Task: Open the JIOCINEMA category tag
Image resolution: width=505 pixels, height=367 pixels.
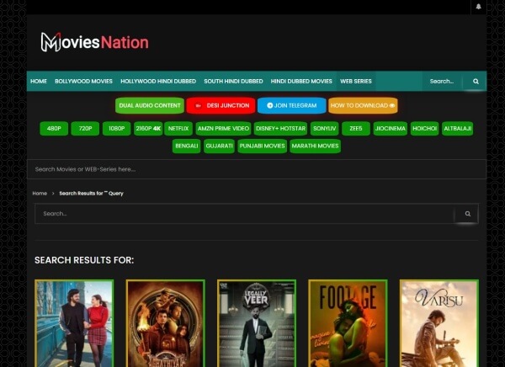Action: point(391,128)
